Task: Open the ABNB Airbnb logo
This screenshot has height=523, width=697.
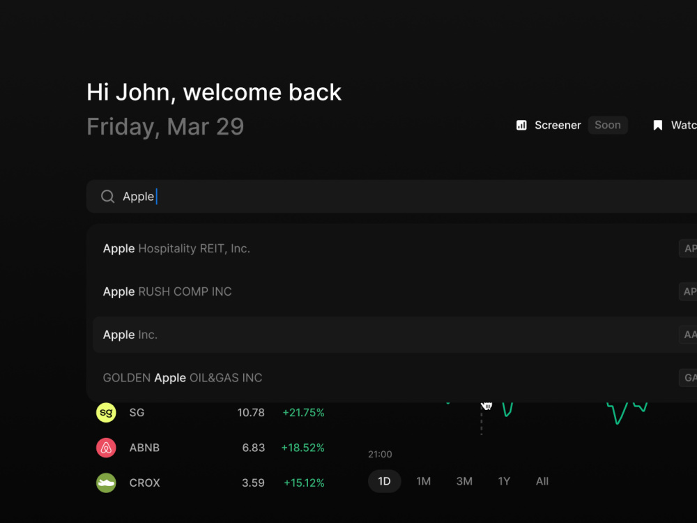Action: (106, 448)
